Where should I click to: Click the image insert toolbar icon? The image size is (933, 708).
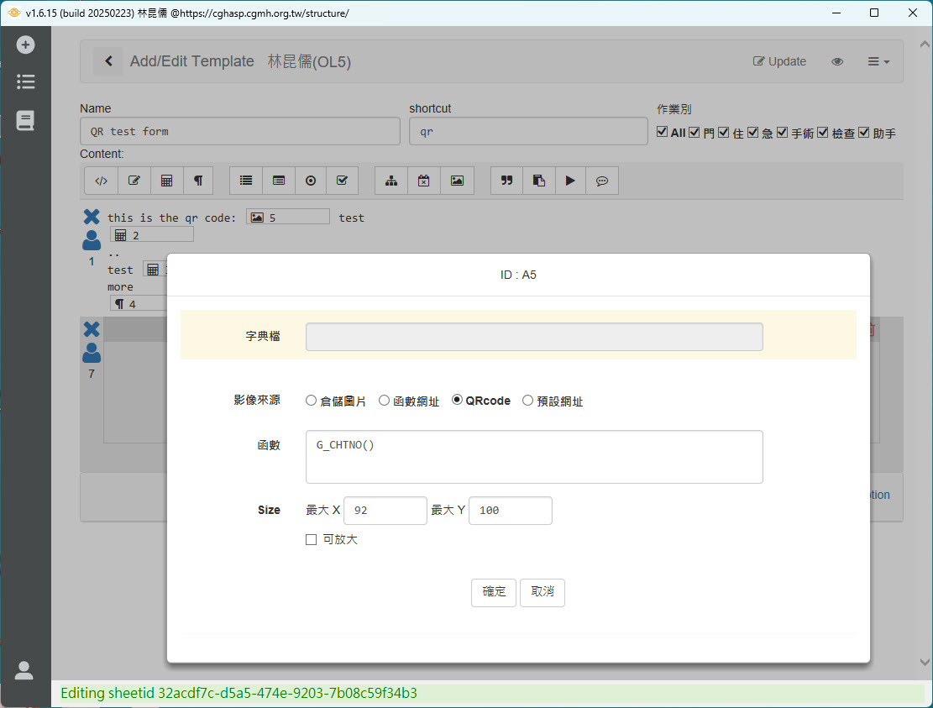point(457,181)
